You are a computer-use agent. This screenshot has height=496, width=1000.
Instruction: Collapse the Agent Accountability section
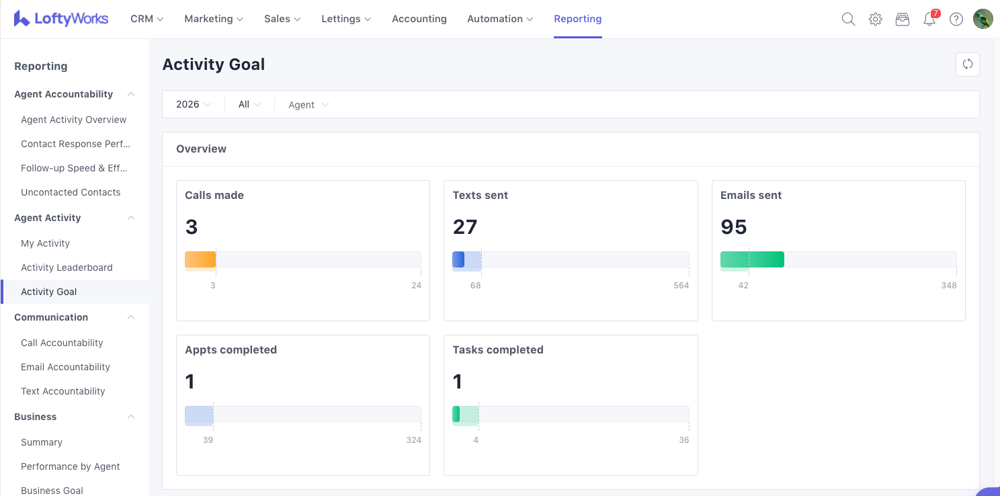coord(131,94)
